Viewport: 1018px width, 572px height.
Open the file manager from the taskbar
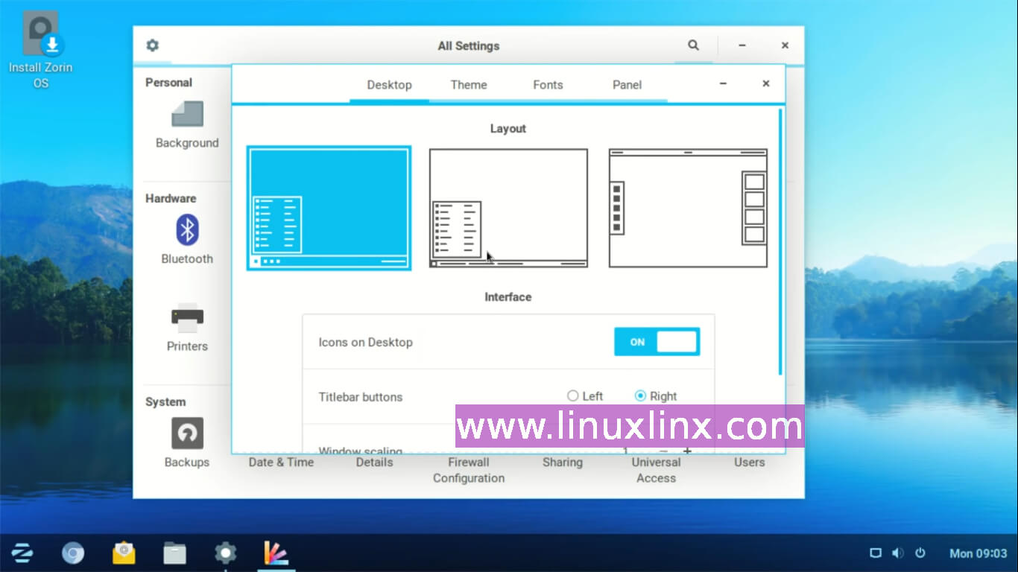click(x=174, y=553)
